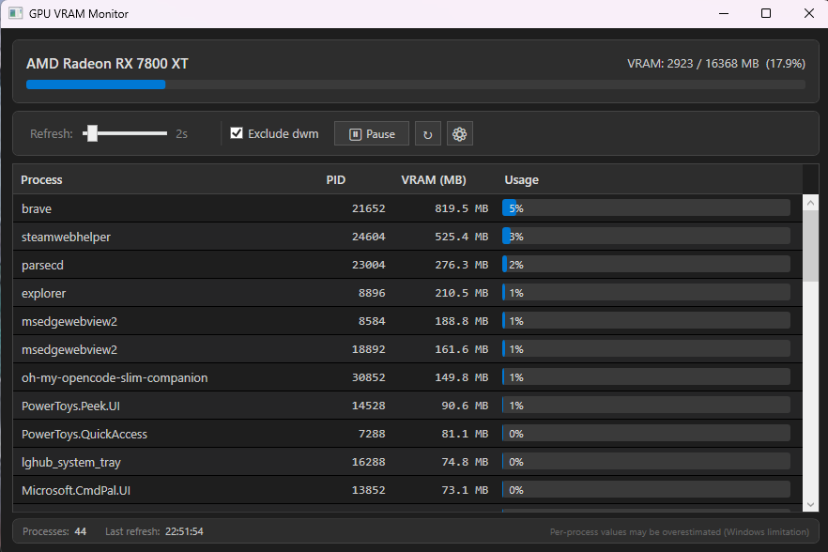Image resolution: width=828 pixels, height=552 pixels.
Task: Click the AMD Radeon RX 7800 XT title
Action: coord(107,64)
